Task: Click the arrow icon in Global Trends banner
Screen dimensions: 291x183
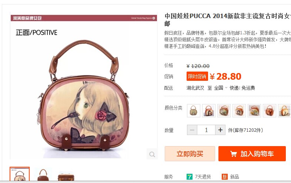Action: [154, 18]
